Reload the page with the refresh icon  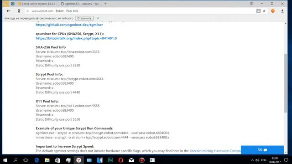pos(27,11)
